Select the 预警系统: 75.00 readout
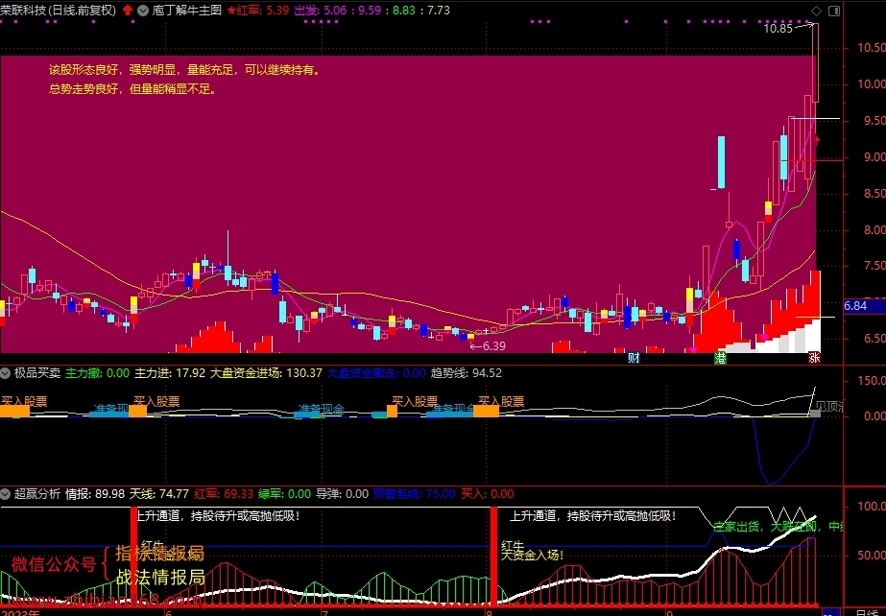This screenshot has height=616, width=886. click(x=414, y=494)
